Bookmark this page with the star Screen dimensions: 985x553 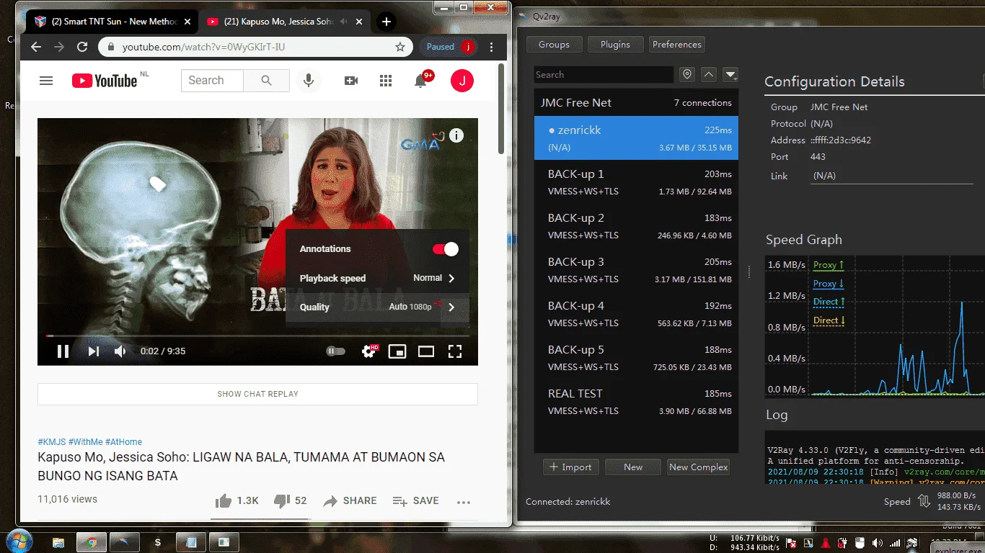click(x=400, y=47)
